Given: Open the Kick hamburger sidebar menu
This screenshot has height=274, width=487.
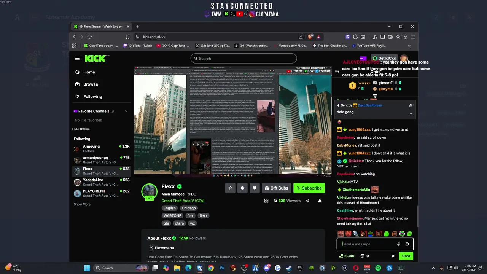Looking at the screenshot, I should (77, 59).
